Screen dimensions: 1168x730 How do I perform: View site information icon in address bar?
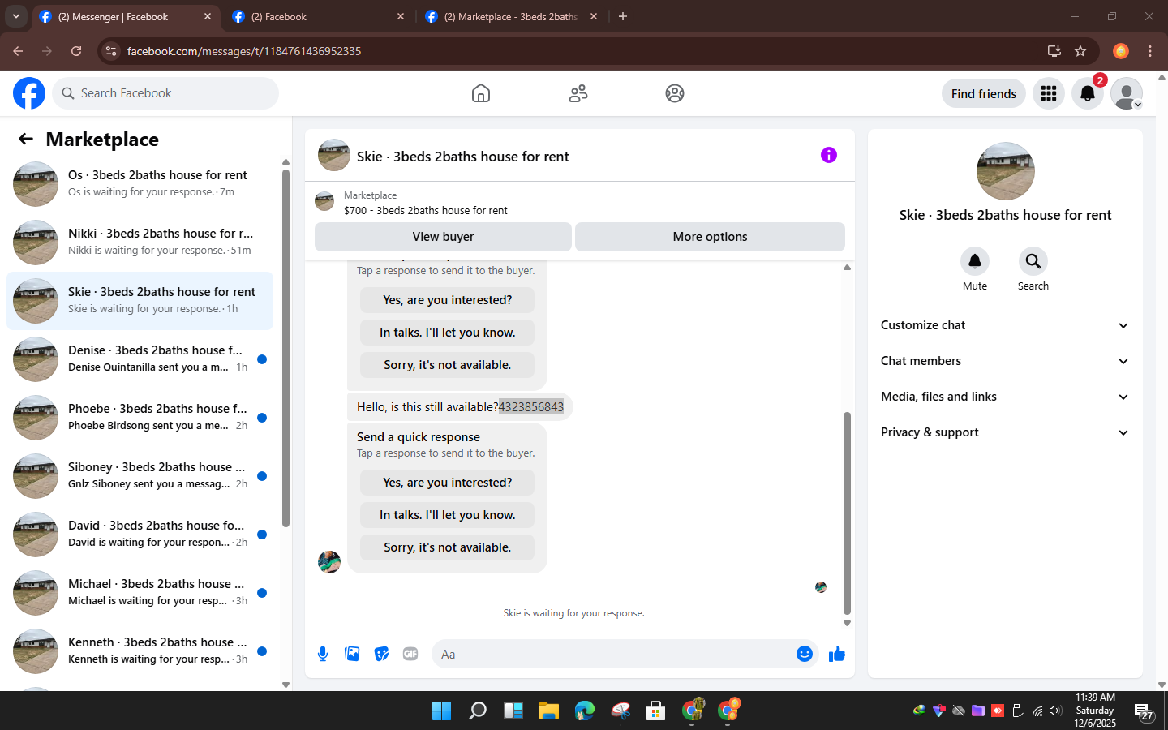tap(111, 51)
